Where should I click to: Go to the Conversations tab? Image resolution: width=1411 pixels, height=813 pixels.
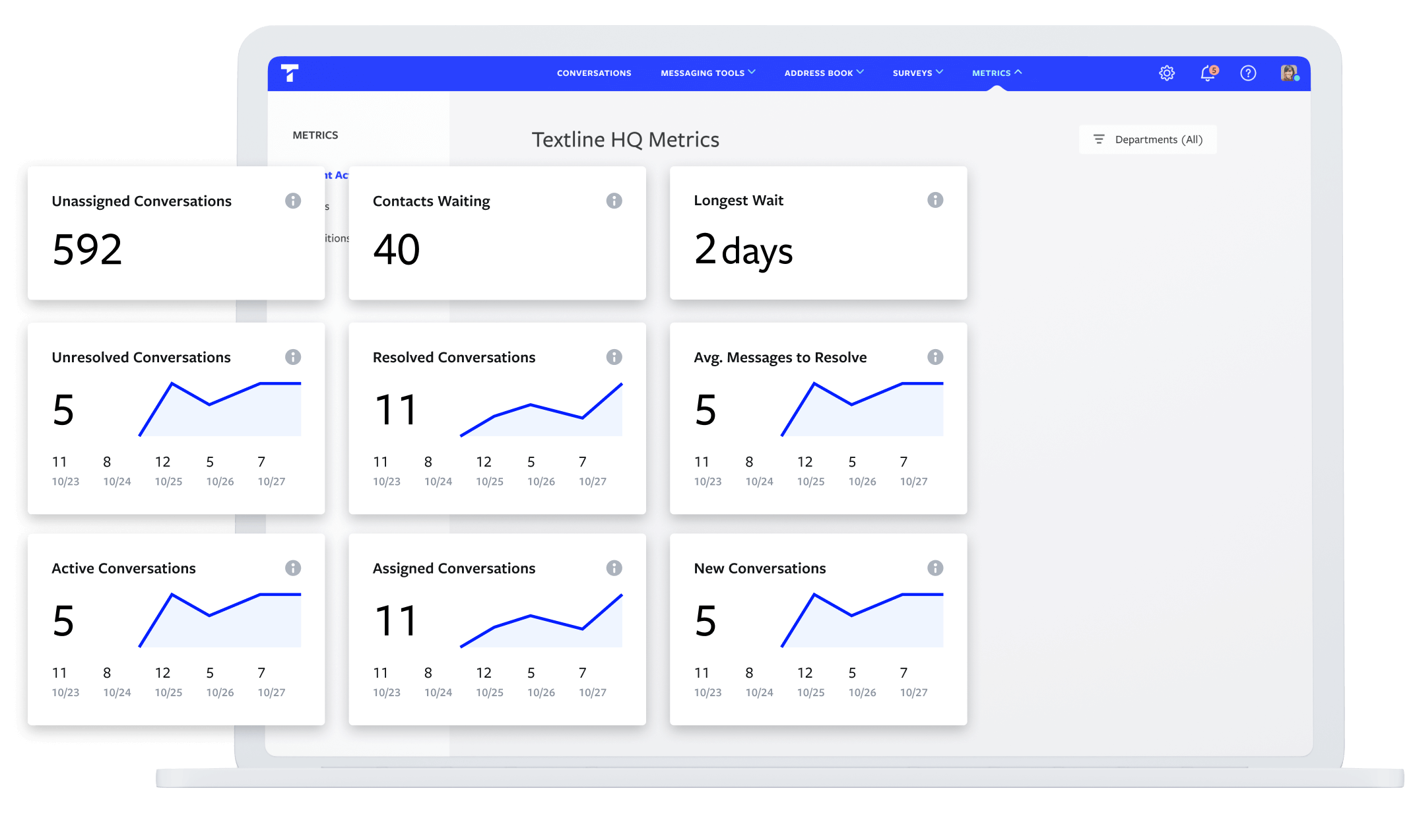[594, 73]
